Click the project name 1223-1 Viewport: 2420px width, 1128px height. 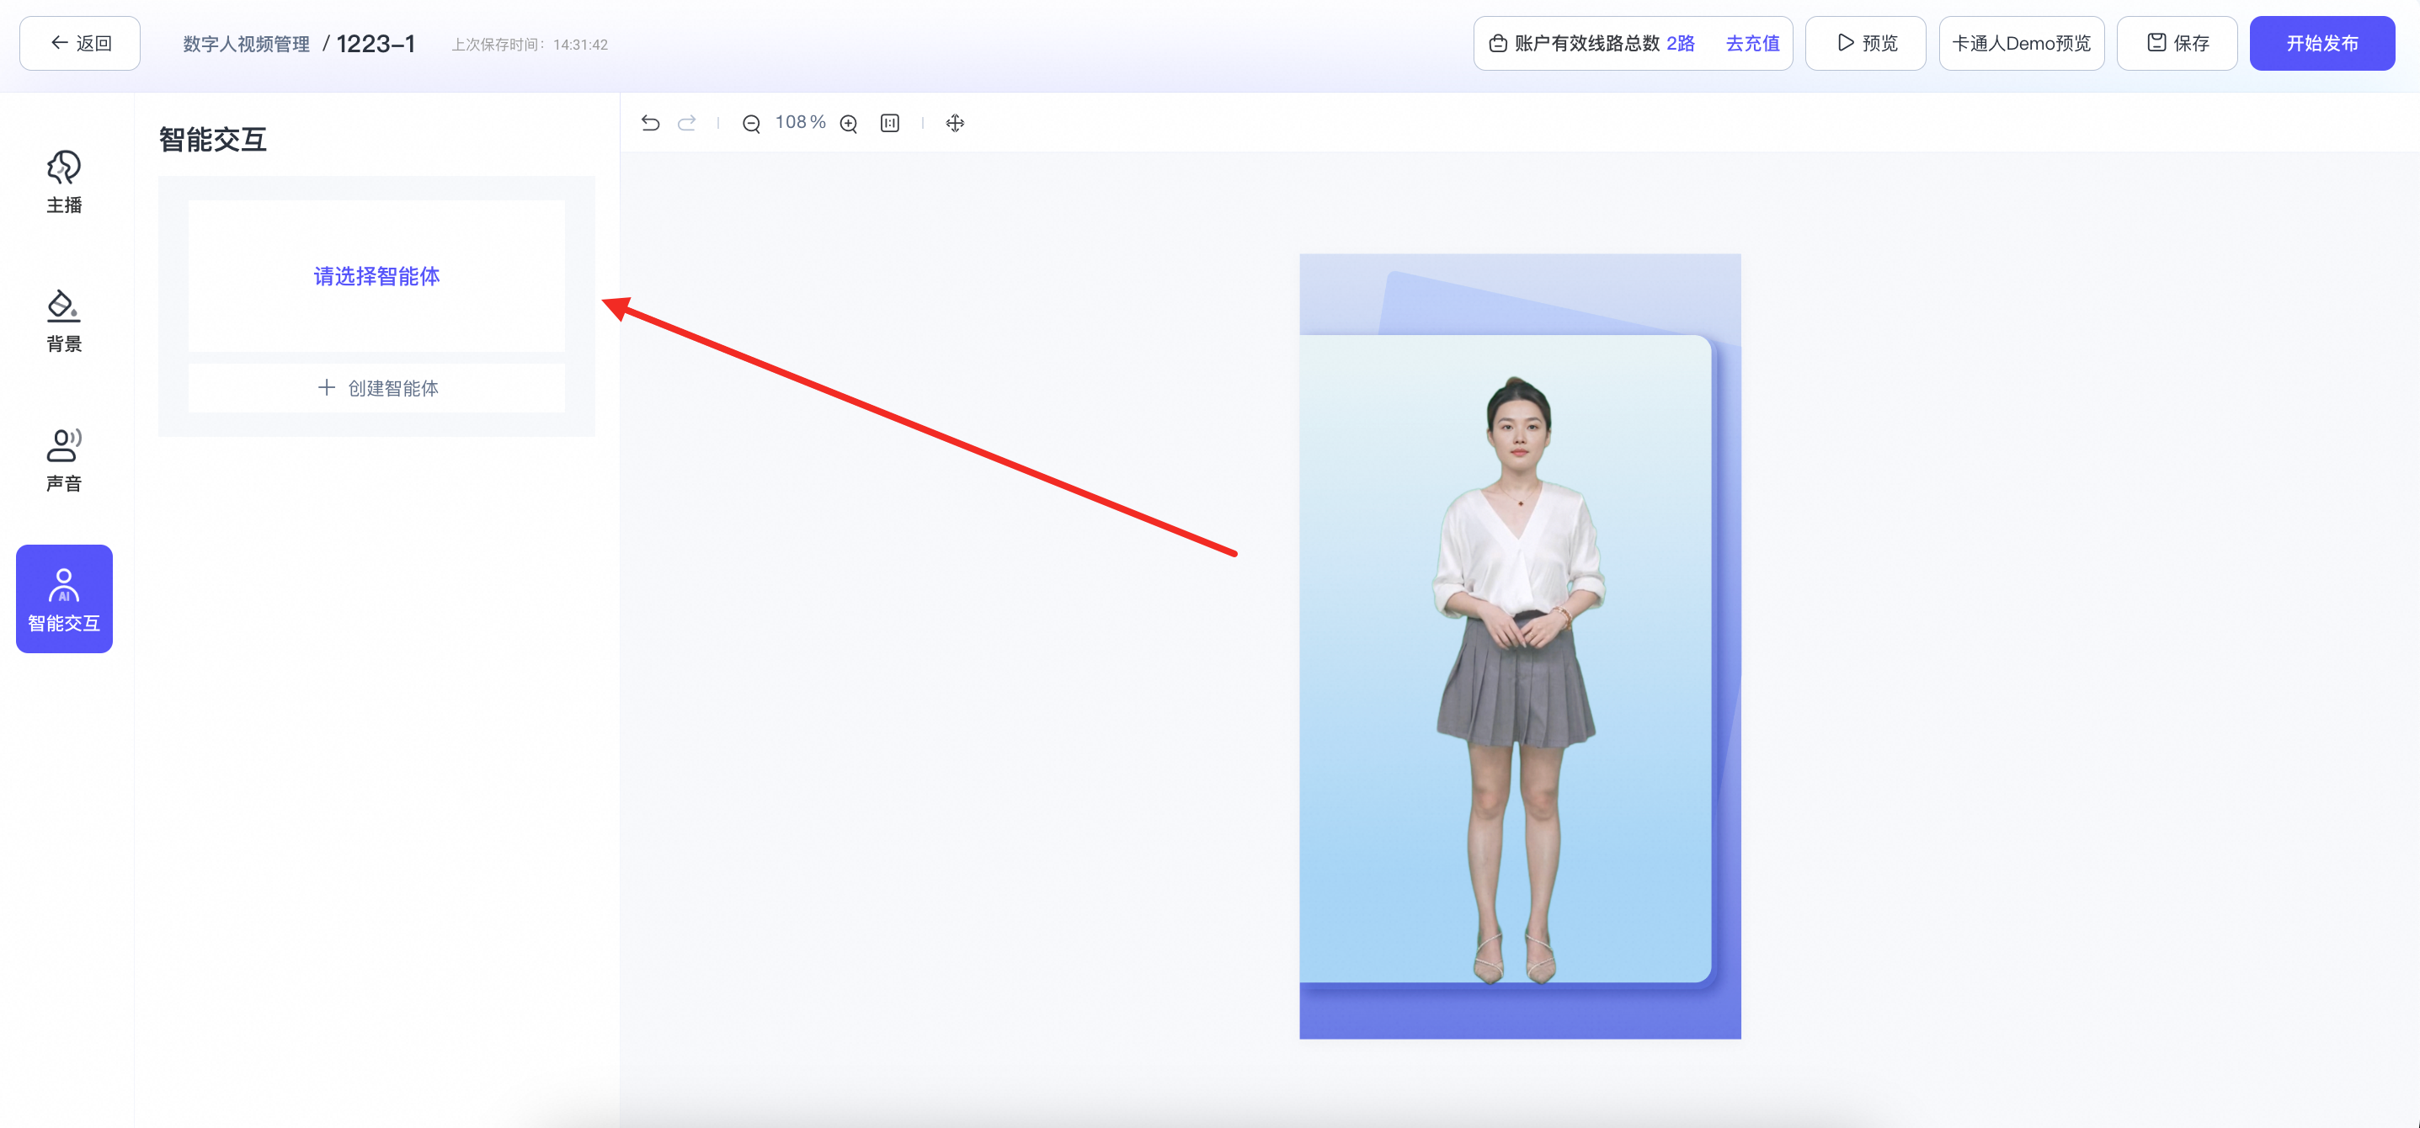pyautogui.click(x=376, y=43)
